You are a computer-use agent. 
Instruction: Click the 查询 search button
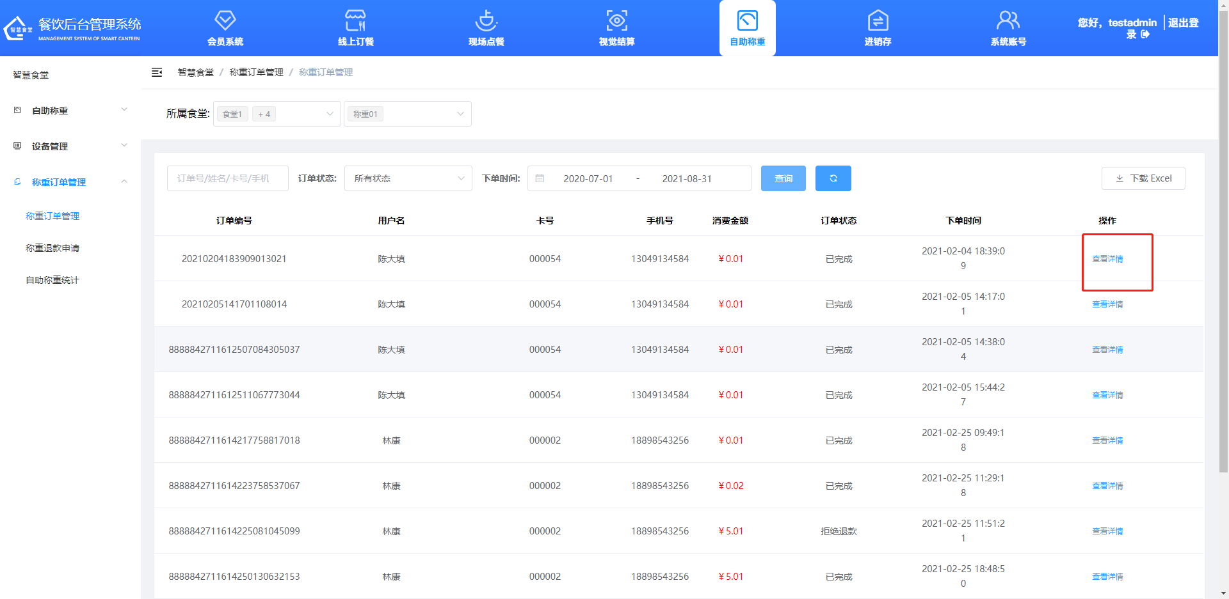(x=783, y=178)
